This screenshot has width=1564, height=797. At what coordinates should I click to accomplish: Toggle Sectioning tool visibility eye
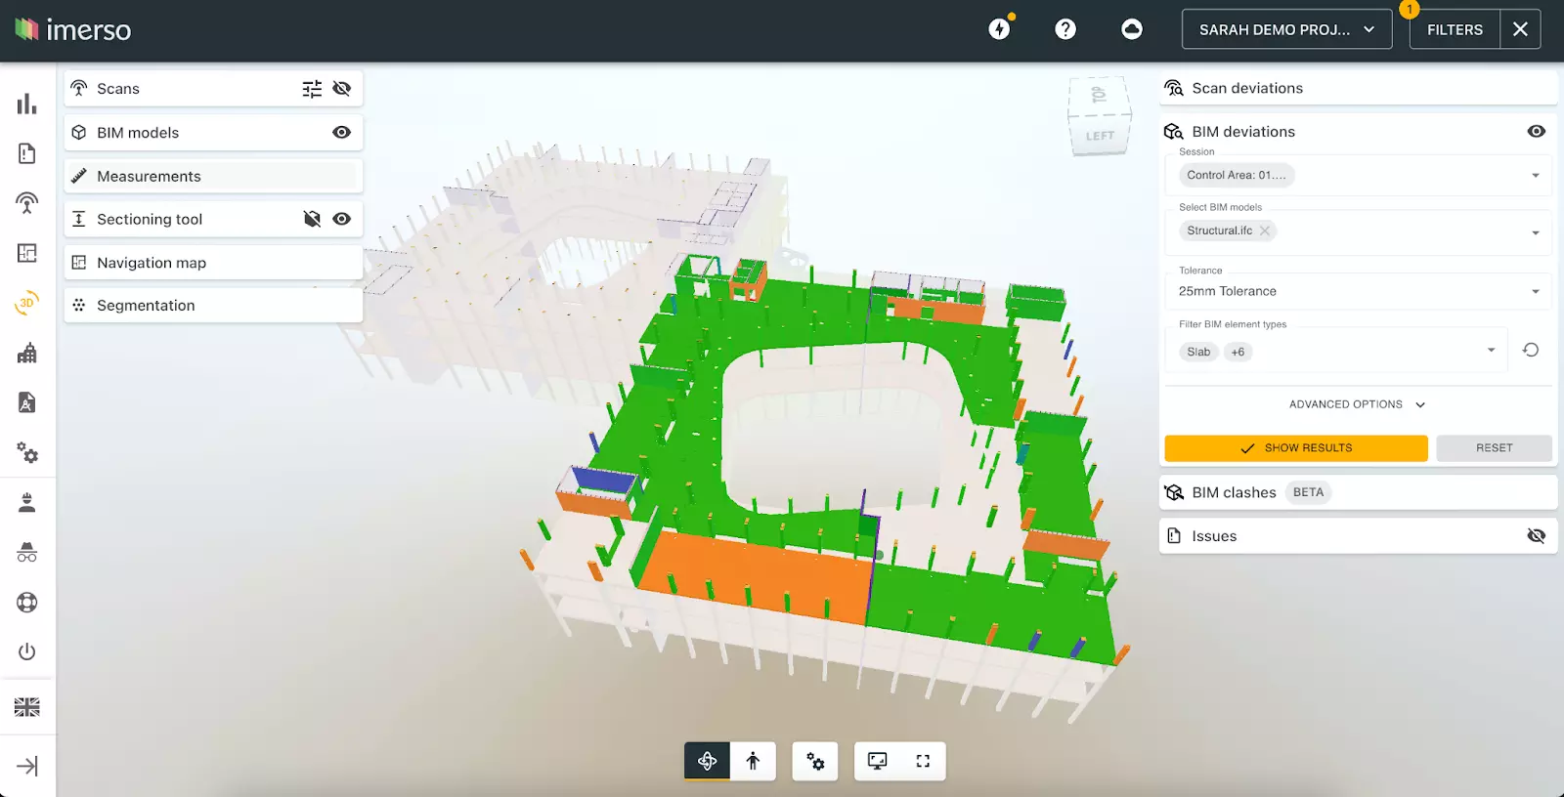(341, 219)
